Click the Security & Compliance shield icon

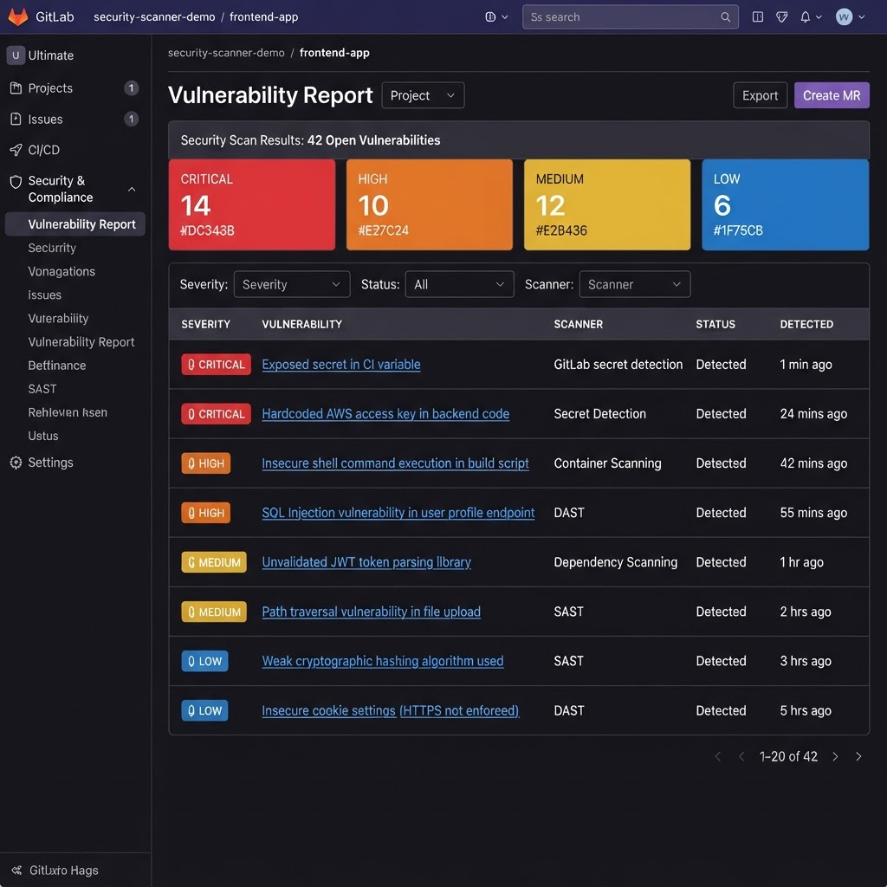(x=16, y=182)
